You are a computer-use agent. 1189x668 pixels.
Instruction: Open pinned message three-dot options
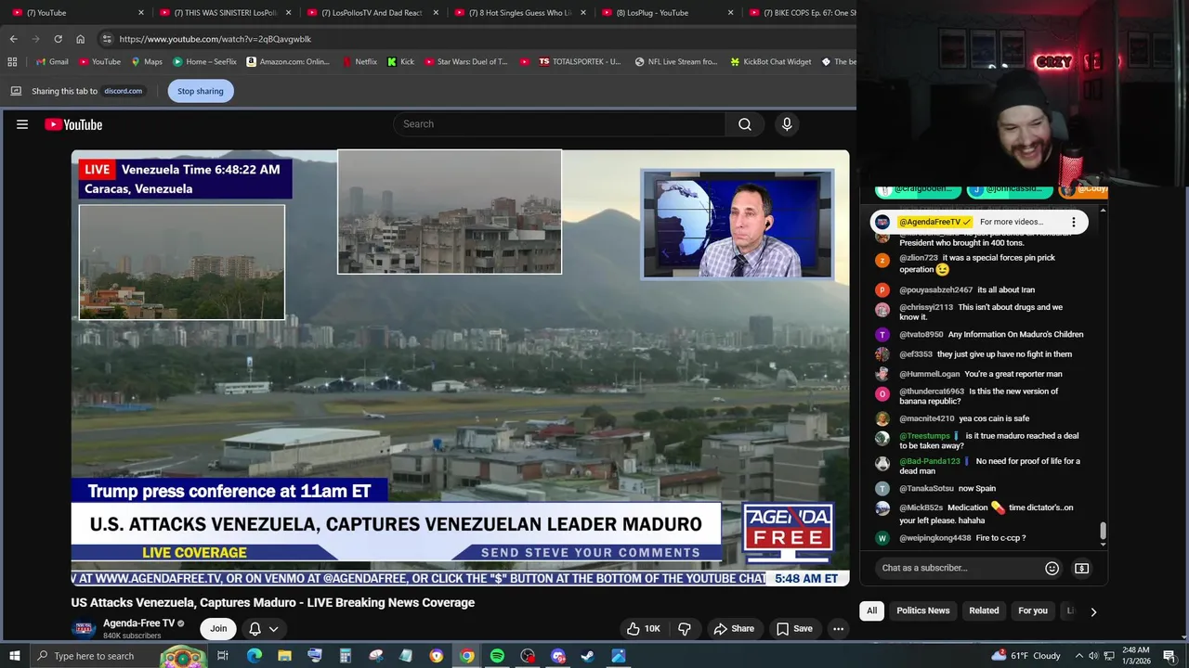pyautogui.click(x=1073, y=222)
